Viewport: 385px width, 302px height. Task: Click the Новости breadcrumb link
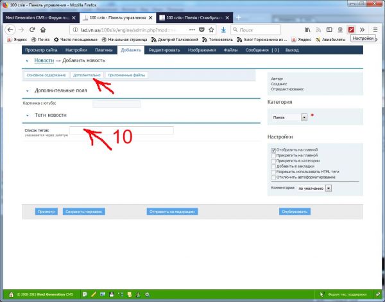[x=44, y=61]
